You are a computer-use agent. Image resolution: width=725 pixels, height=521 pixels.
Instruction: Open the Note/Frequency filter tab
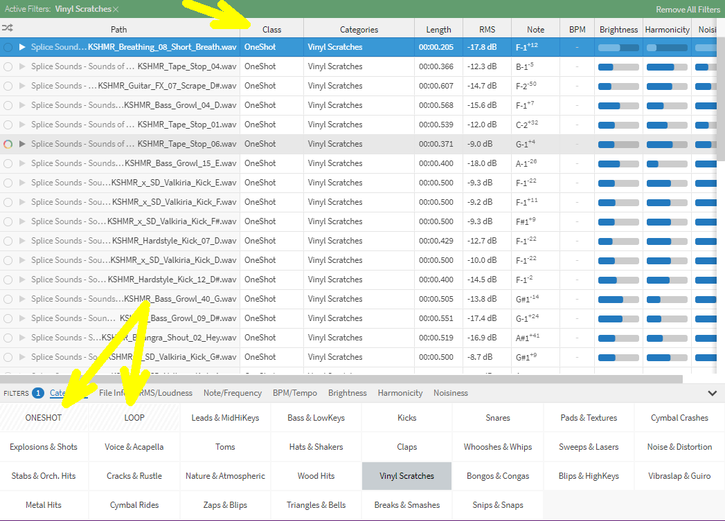(x=233, y=393)
